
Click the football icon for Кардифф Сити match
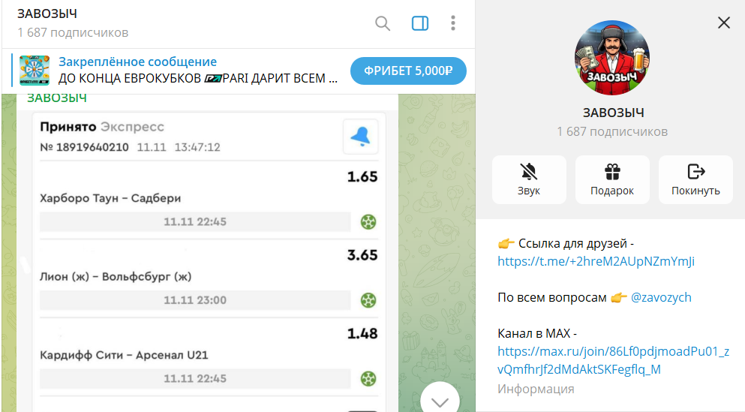(x=368, y=379)
